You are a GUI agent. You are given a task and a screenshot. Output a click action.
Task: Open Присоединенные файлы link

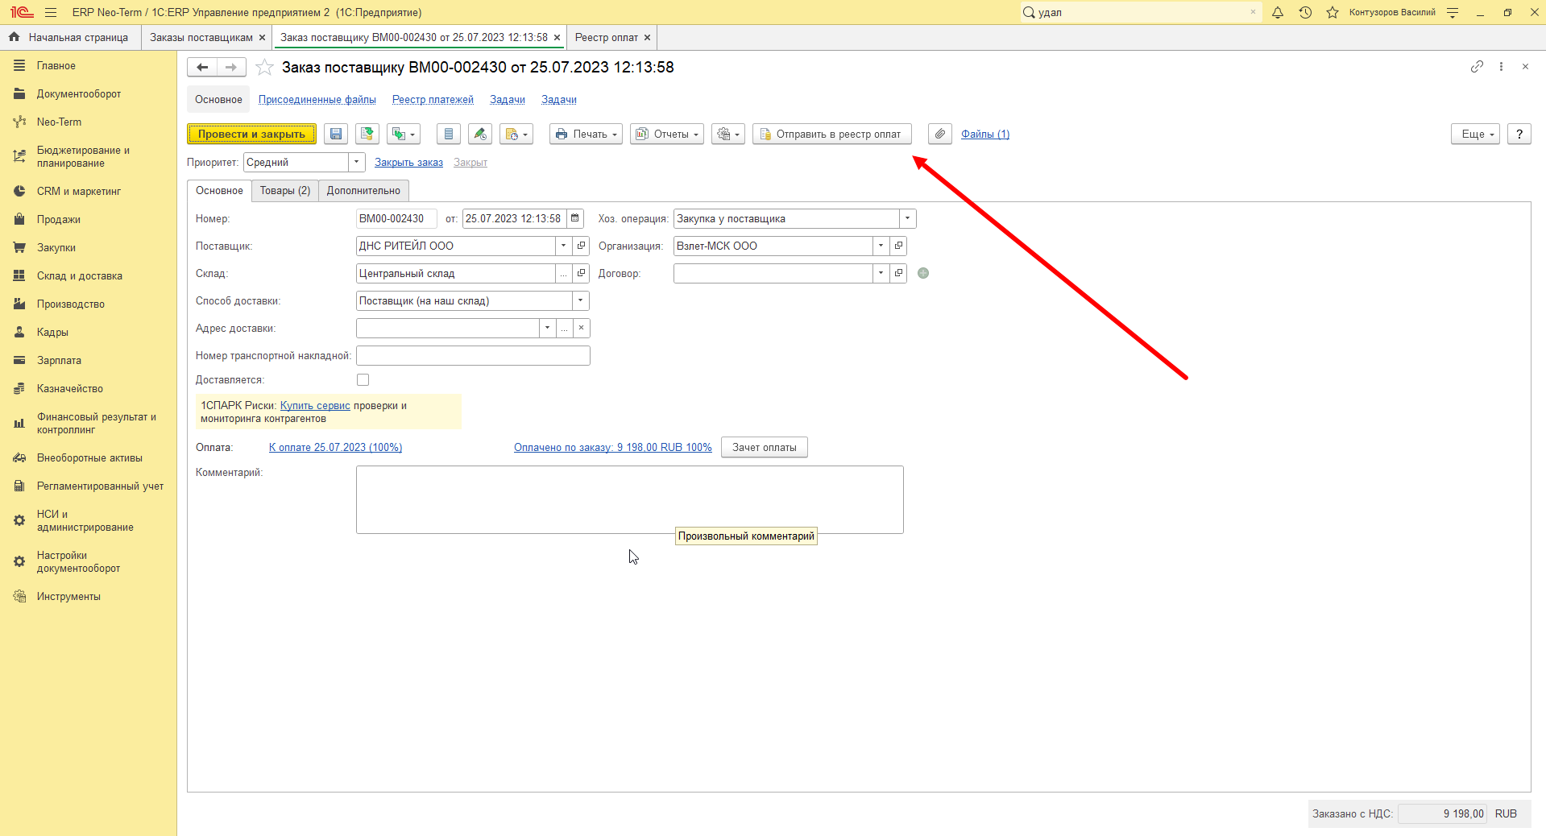coord(317,100)
